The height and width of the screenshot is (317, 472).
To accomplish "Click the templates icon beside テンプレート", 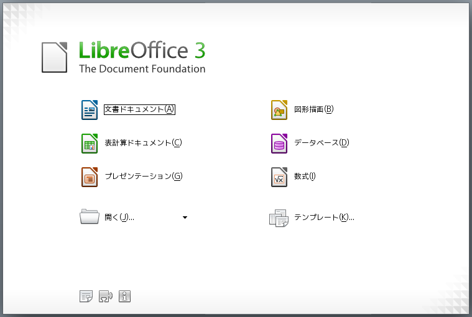I will click(x=279, y=218).
